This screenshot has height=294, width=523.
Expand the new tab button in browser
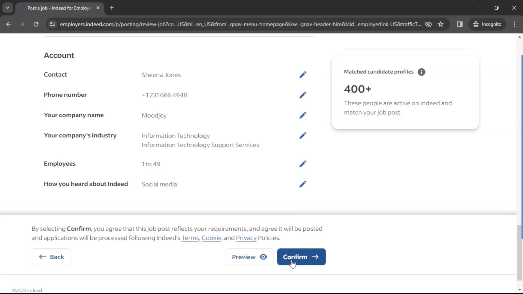pyautogui.click(x=111, y=8)
